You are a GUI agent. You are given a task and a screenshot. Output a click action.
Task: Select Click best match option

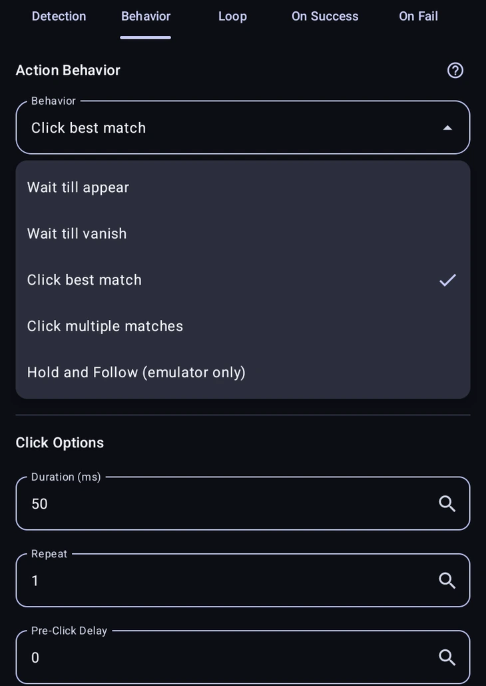243,280
